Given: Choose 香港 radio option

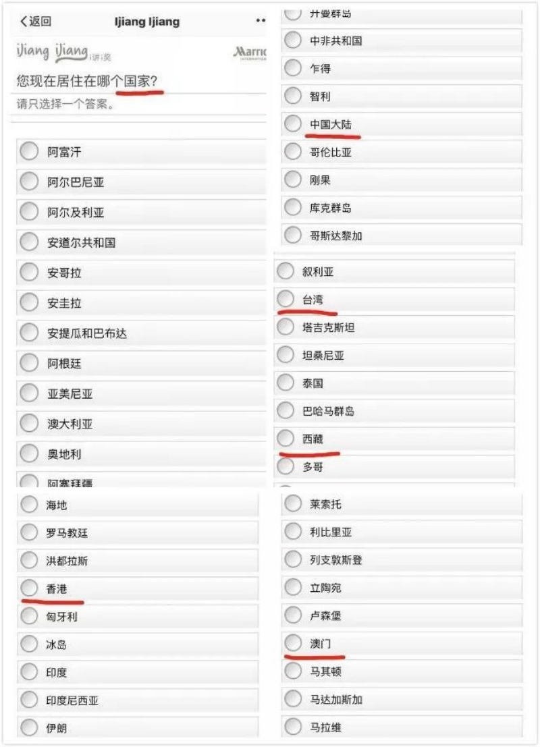Looking at the screenshot, I should click(29, 588).
